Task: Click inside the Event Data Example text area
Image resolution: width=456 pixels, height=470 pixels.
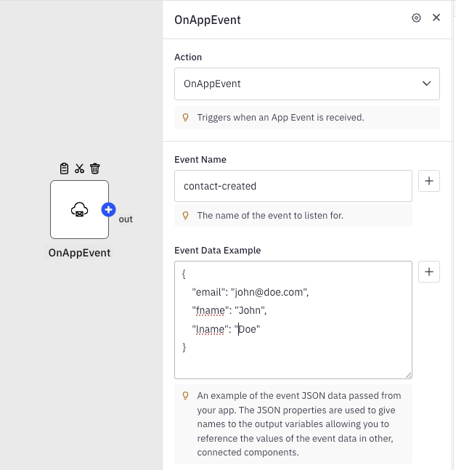Action: pos(293,320)
